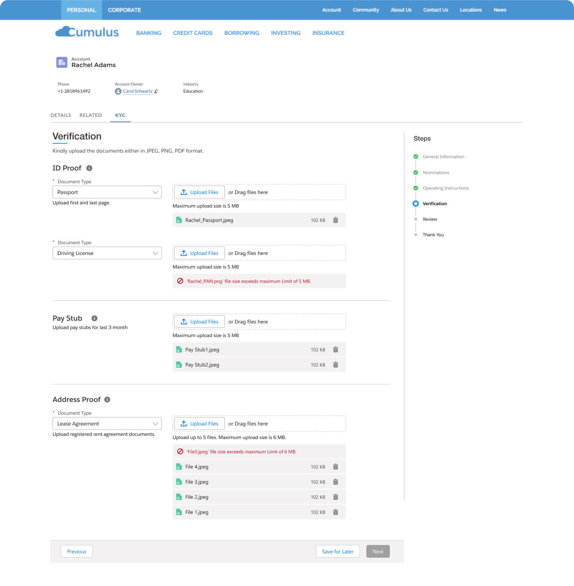Open the About Us link
Image resolution: width=574 pixels, height=586 pixels.
[x=401, y=10]
